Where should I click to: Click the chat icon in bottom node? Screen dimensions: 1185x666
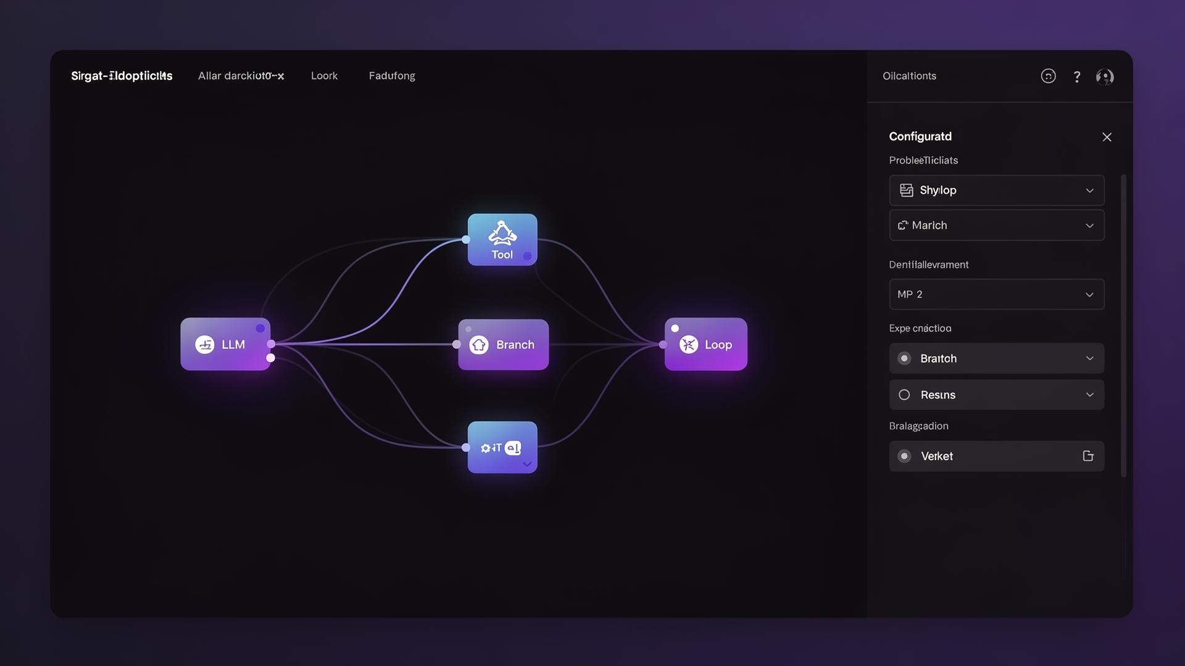[x=513, y=448]
